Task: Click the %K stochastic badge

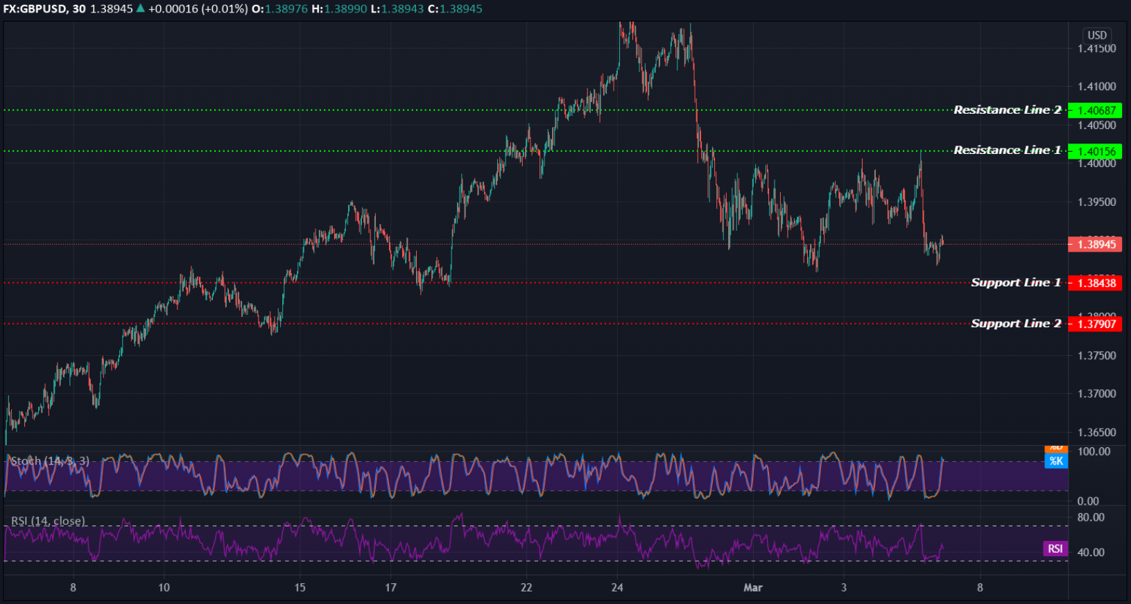Action: click(x=1056, y=461)
